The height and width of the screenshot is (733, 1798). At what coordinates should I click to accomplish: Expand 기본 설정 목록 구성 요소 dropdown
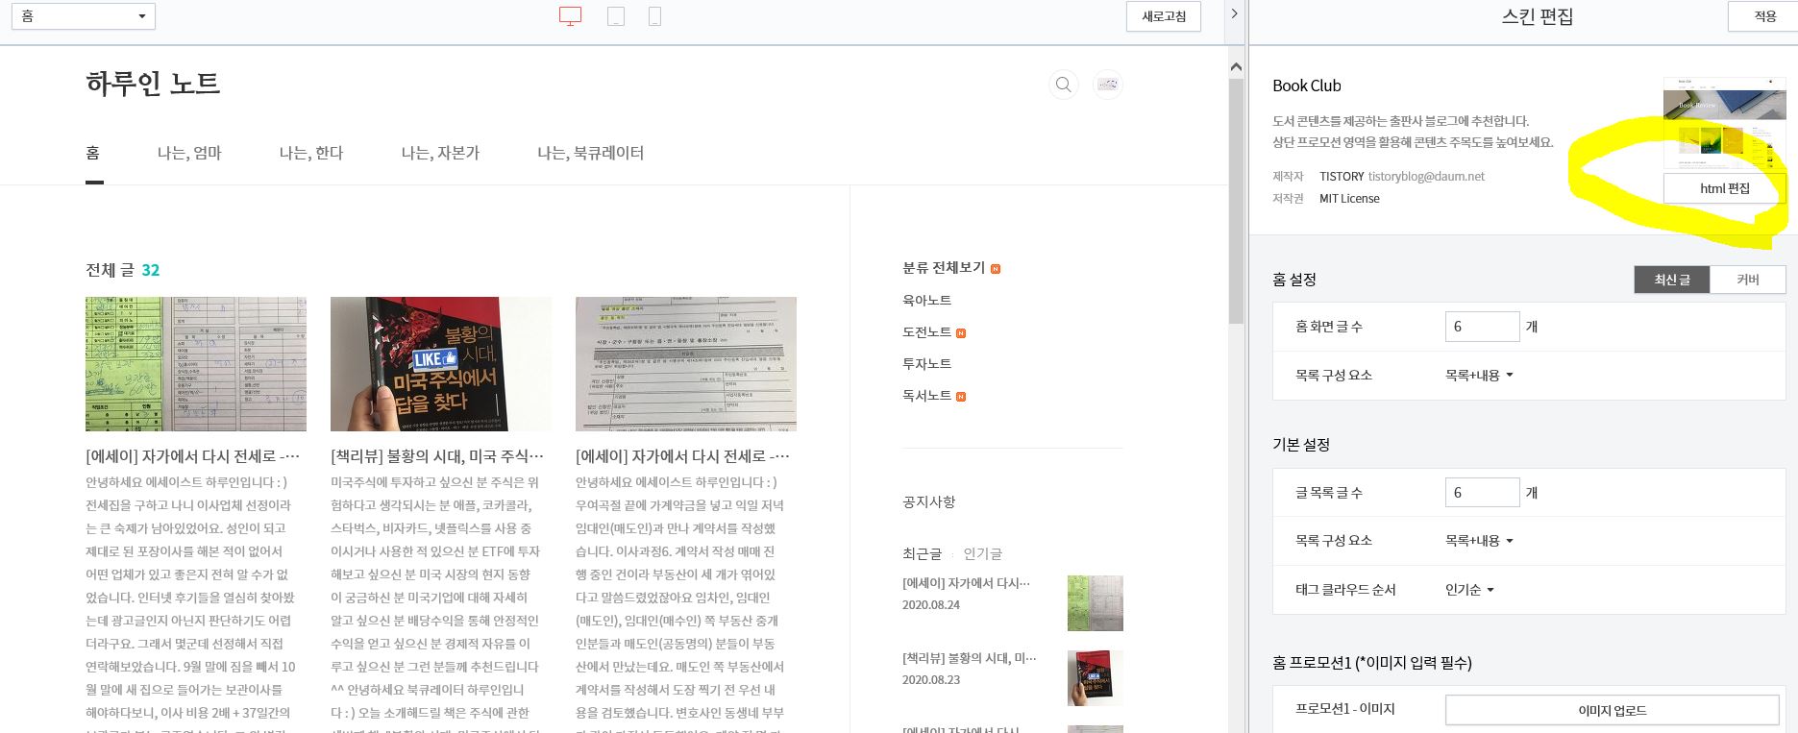[x=1479, y=541]
